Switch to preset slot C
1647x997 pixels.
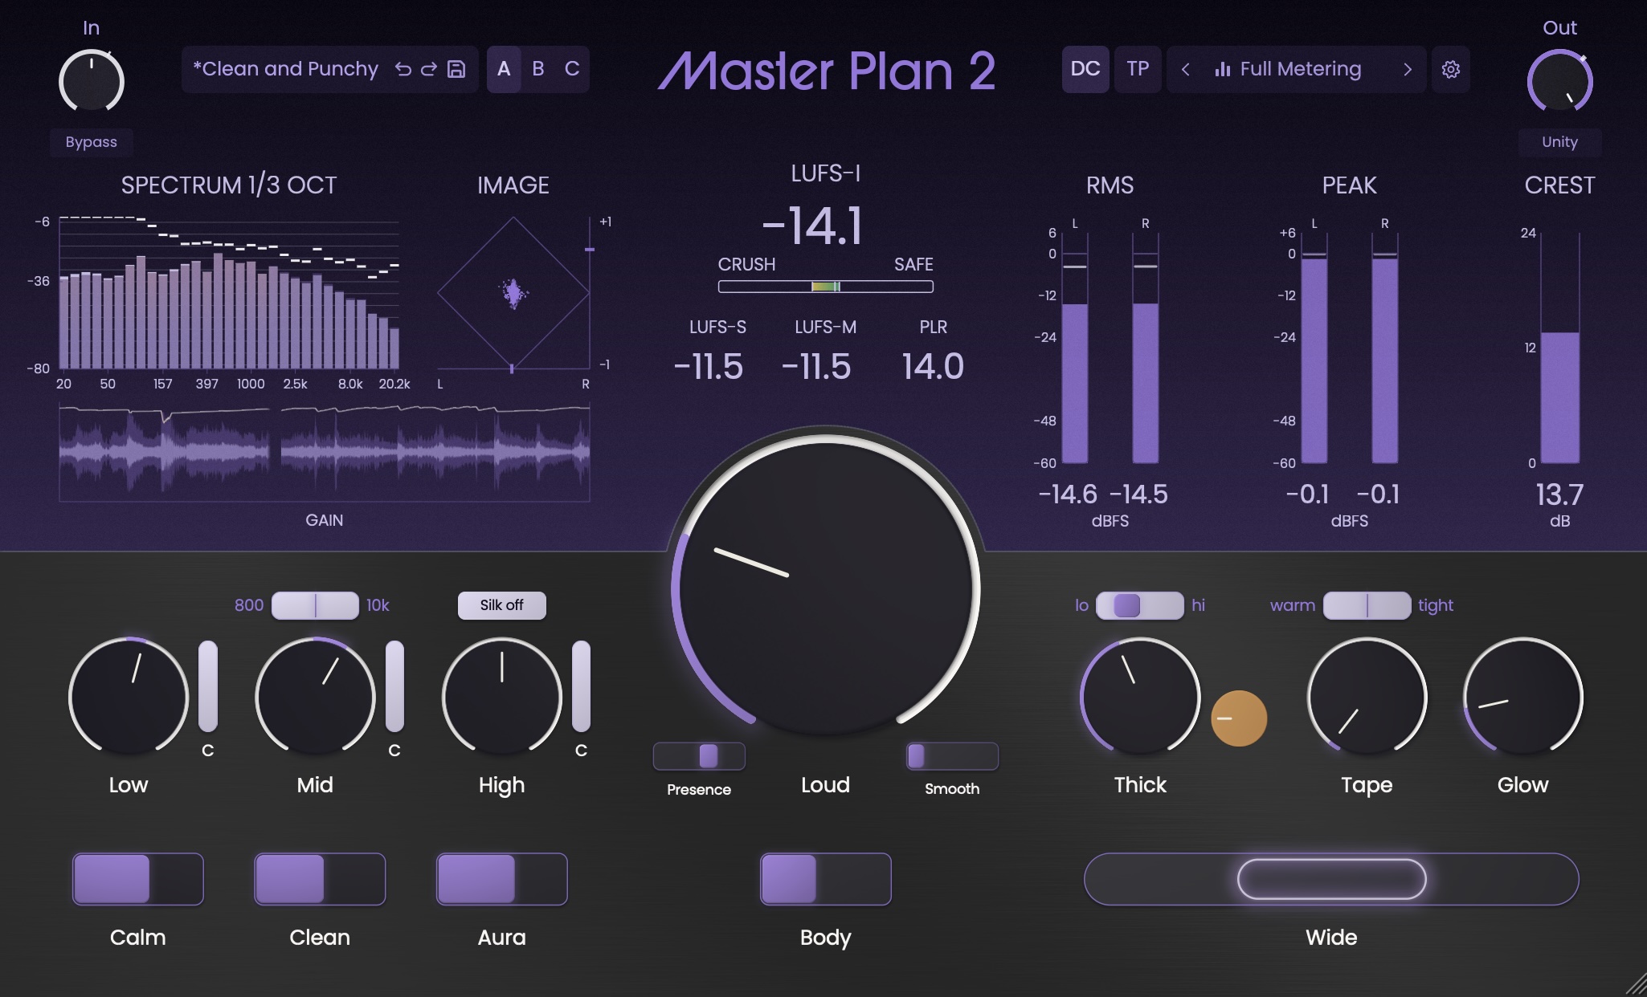click(x=572, y=69)
